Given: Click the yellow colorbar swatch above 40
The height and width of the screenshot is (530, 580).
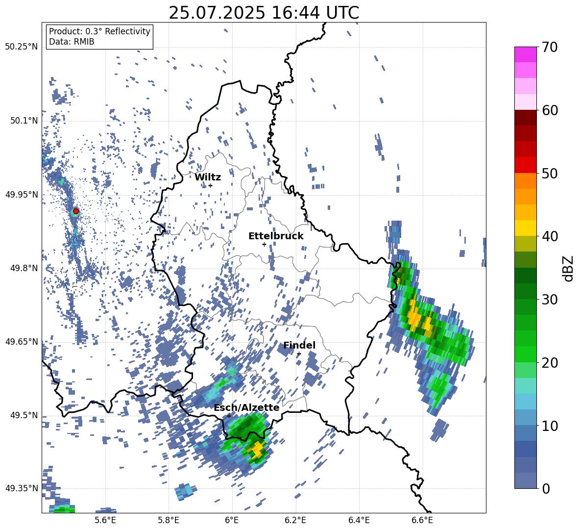Looking at the screenshot, I should [525, 228].
